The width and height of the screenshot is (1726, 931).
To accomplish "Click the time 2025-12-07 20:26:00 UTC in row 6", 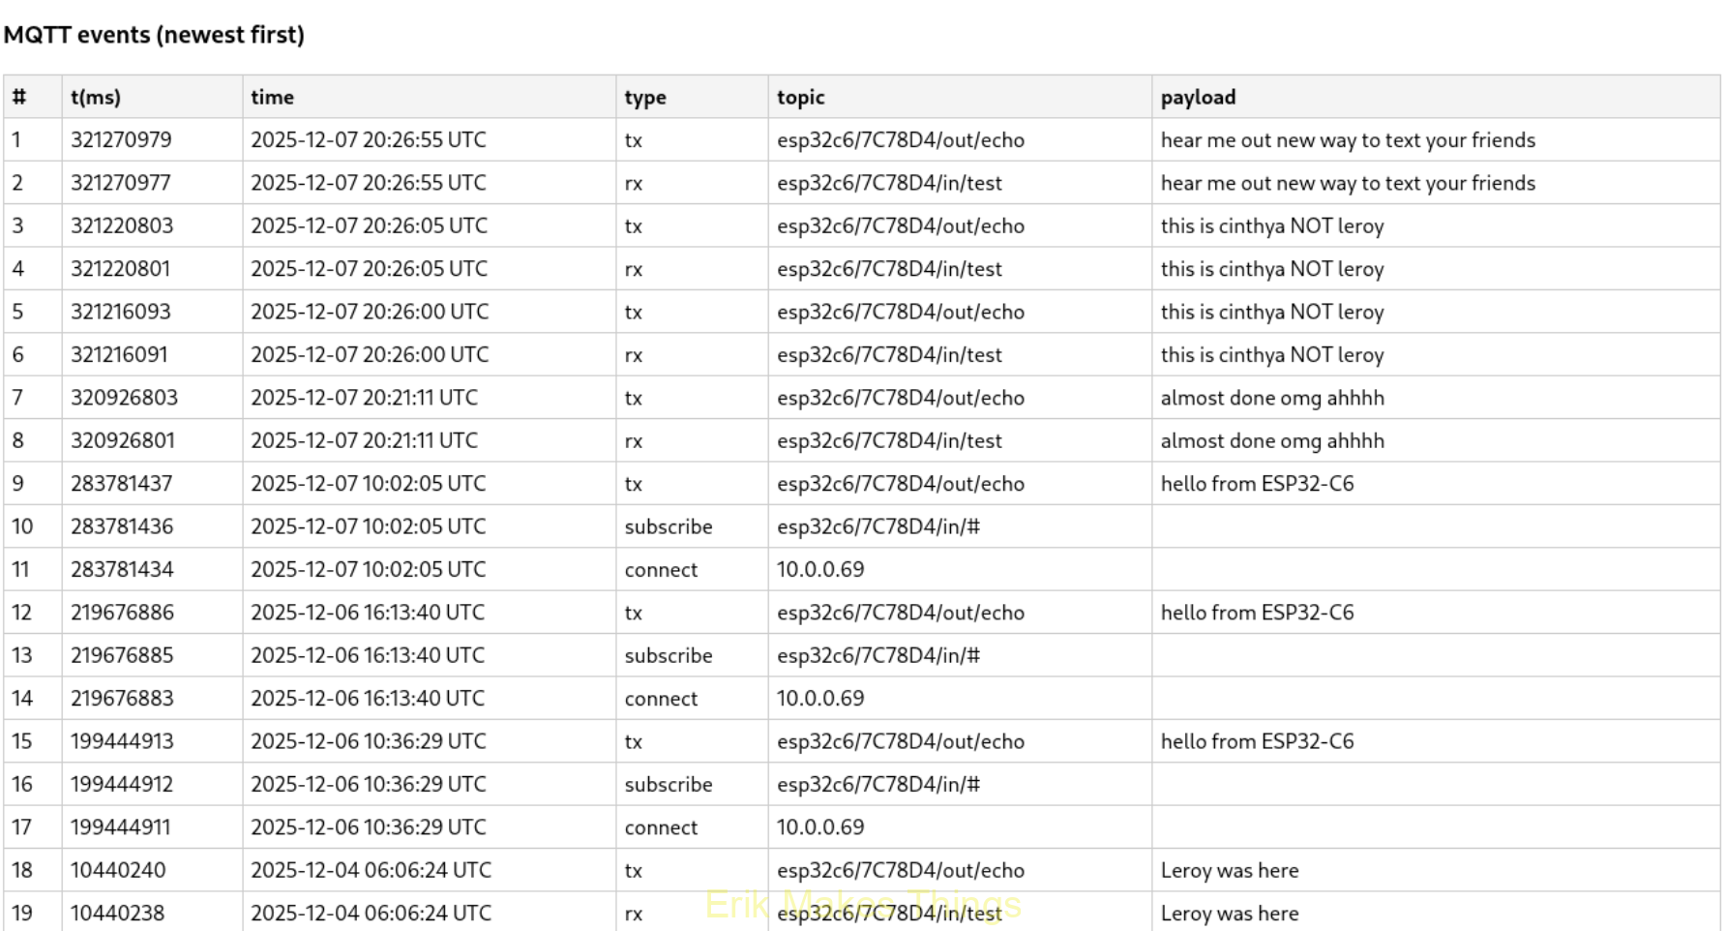I will tap(370, 355).
